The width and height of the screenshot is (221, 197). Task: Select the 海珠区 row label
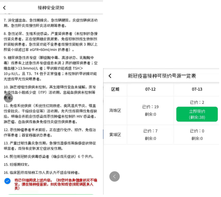115,110
